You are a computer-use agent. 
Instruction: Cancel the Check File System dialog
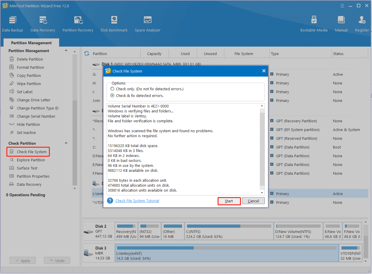pyautogui.click(x=253, y=201)
